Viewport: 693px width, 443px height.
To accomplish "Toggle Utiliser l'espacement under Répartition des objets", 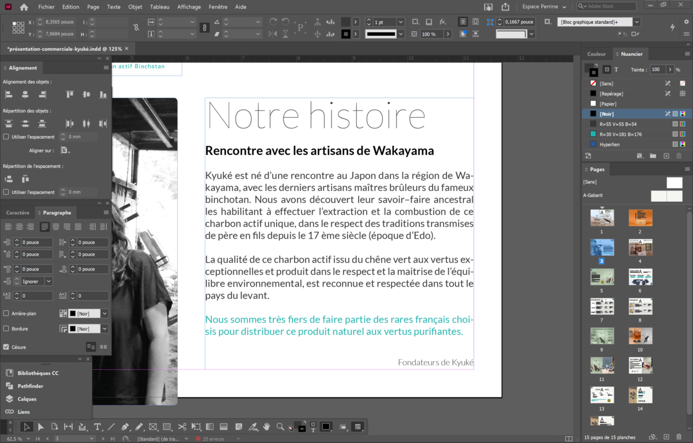I will click(6, 137).
